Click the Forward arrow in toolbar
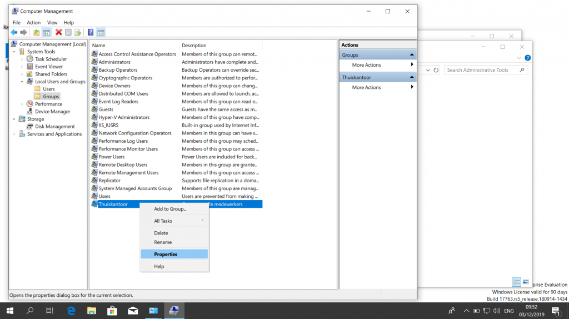The width and height of the screenshot is (569, 319). [23, 32]
